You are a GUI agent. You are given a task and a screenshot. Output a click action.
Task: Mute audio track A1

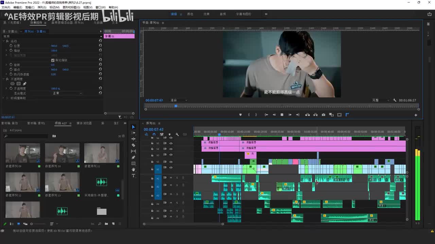point(171,178)
